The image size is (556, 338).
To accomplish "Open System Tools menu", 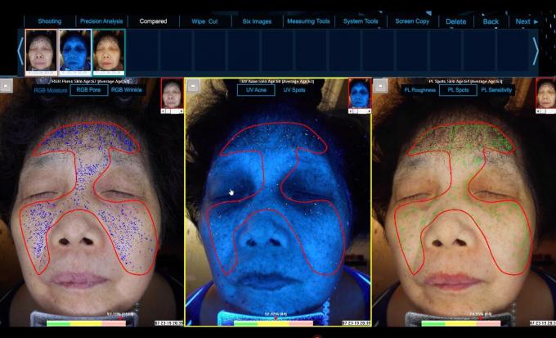I will [x=361, y=21].
